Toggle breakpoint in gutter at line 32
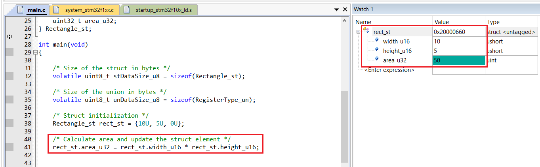 click(10, 76)
